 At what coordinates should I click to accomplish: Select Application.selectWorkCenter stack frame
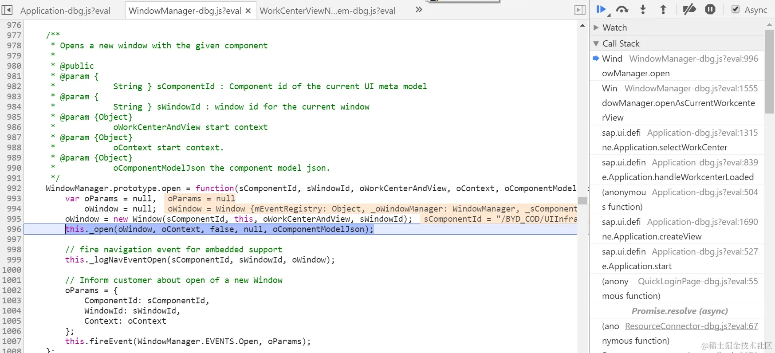[677, 140]
